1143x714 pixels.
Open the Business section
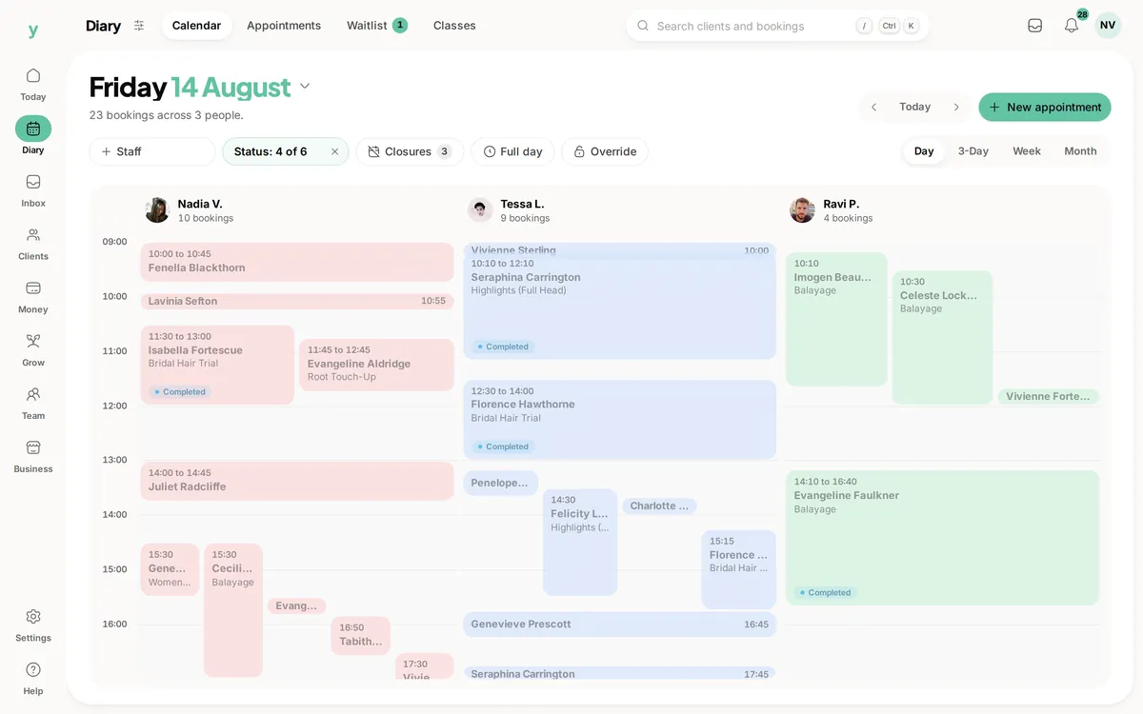tap(32, 457)
